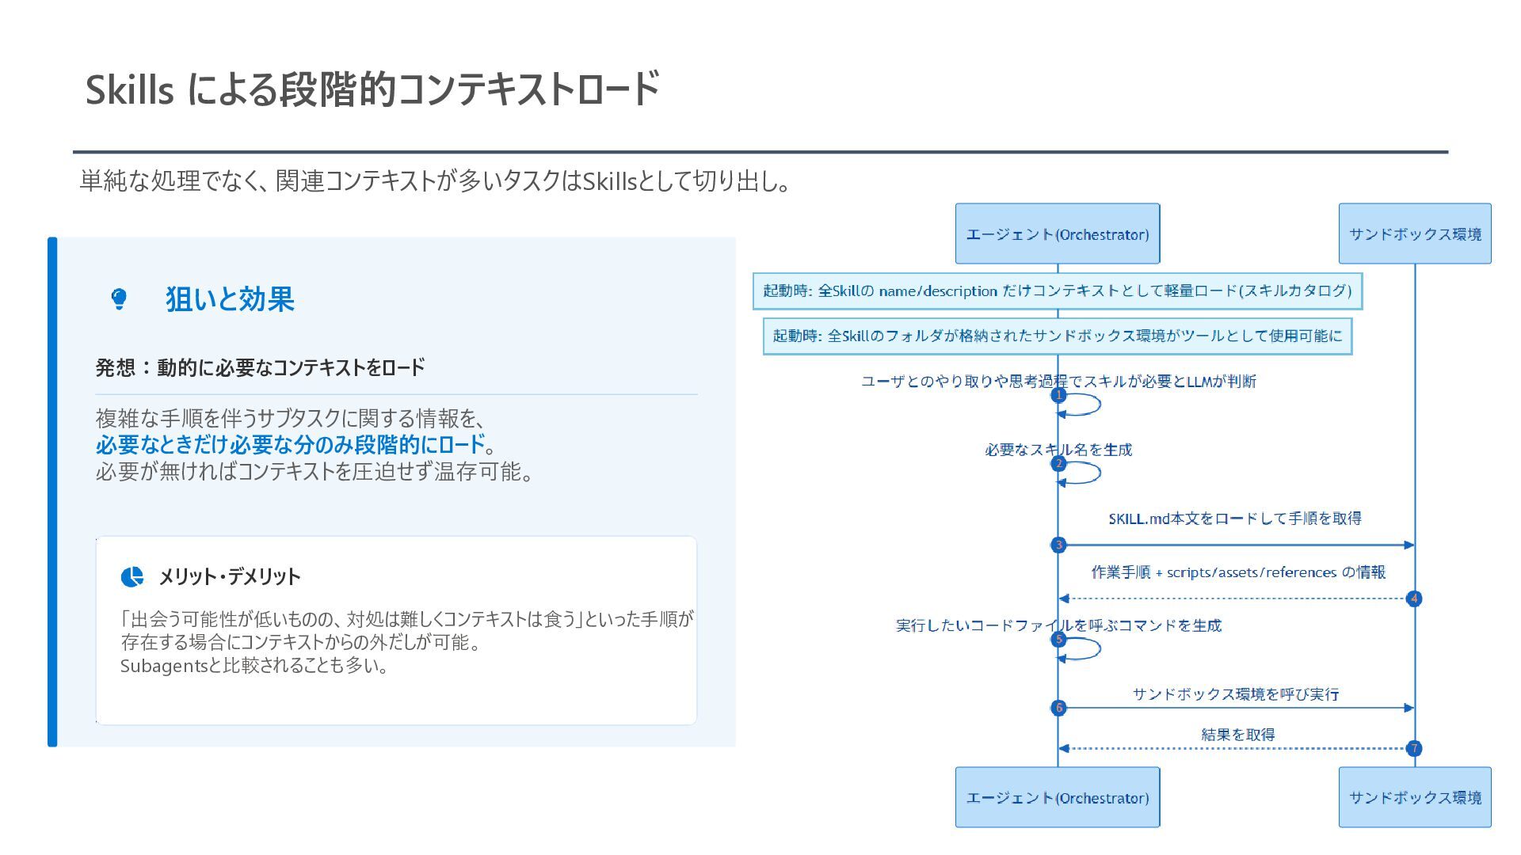
Task: Click sequence step marker number 7
Action: [x=1414, y=748]
